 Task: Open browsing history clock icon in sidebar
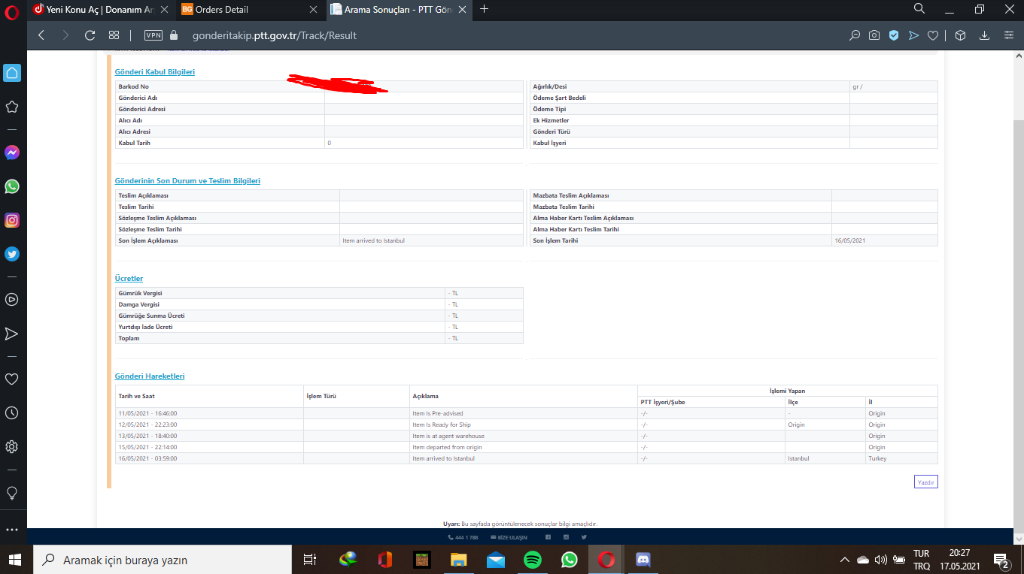[x=12, y=413]
